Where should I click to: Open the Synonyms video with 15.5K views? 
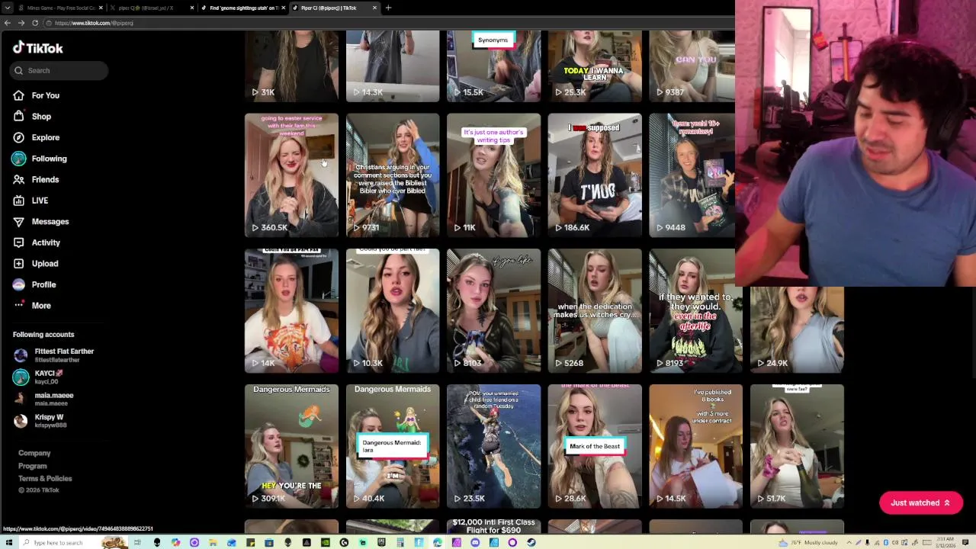(493, 66)
